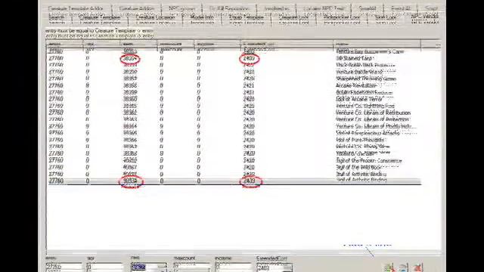Viewport: 484px width, 272px height.
Task: Click the middle update entry icon
Action: (x=404, y=267)
